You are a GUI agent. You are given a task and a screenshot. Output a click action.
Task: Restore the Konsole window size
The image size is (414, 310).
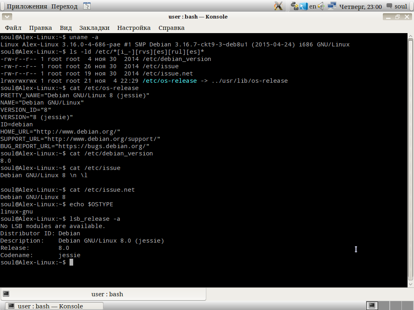(x=397, y=17)
